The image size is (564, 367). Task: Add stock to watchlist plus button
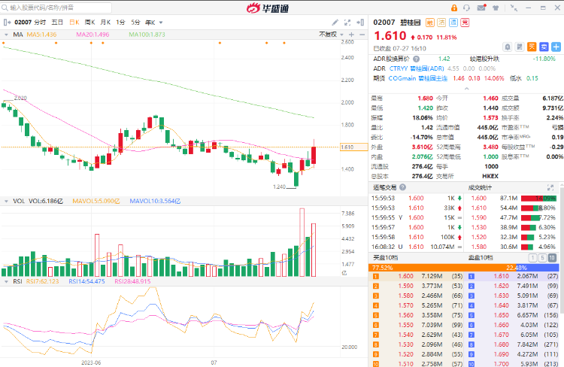556,47
